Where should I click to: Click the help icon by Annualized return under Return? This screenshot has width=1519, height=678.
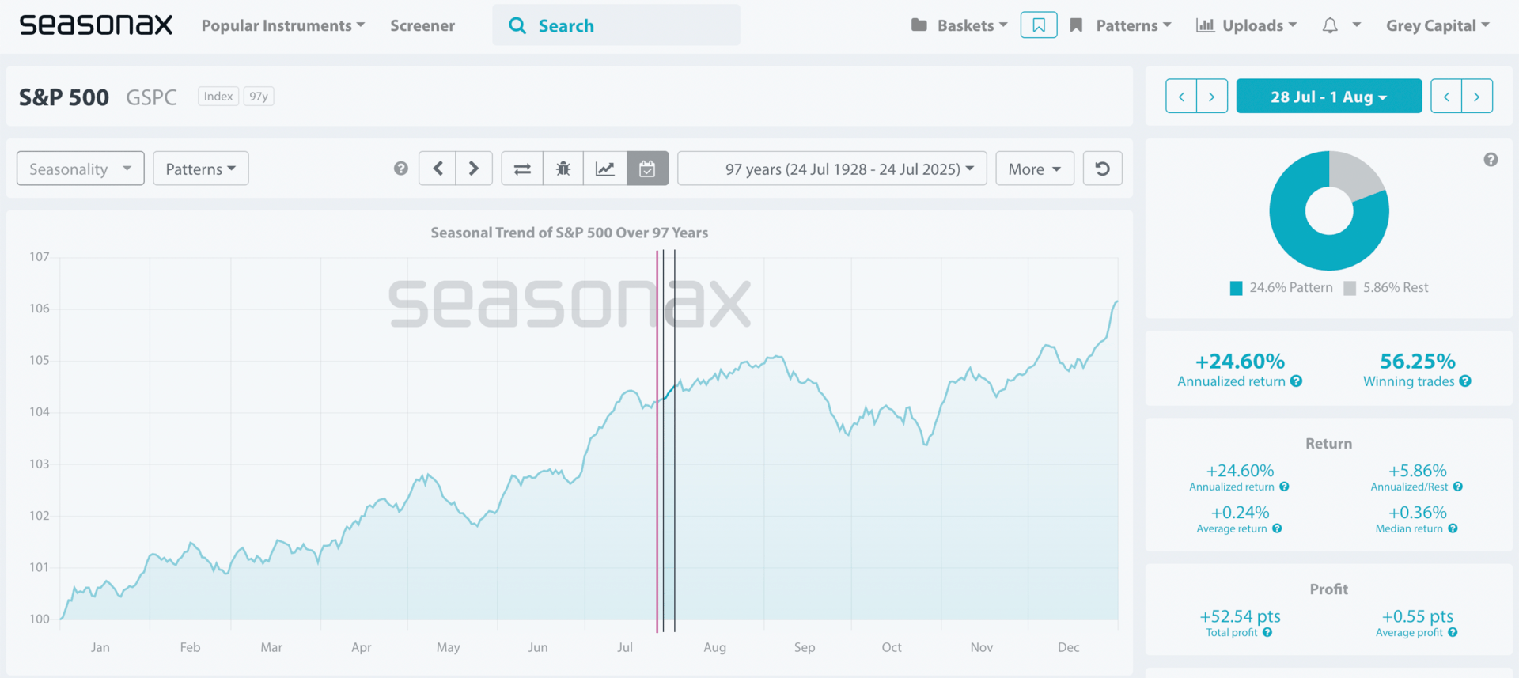tap(1284, 487)
